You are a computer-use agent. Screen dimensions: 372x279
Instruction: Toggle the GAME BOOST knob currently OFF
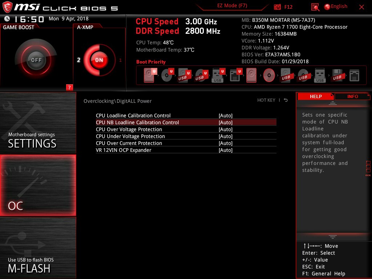[36, 60]
